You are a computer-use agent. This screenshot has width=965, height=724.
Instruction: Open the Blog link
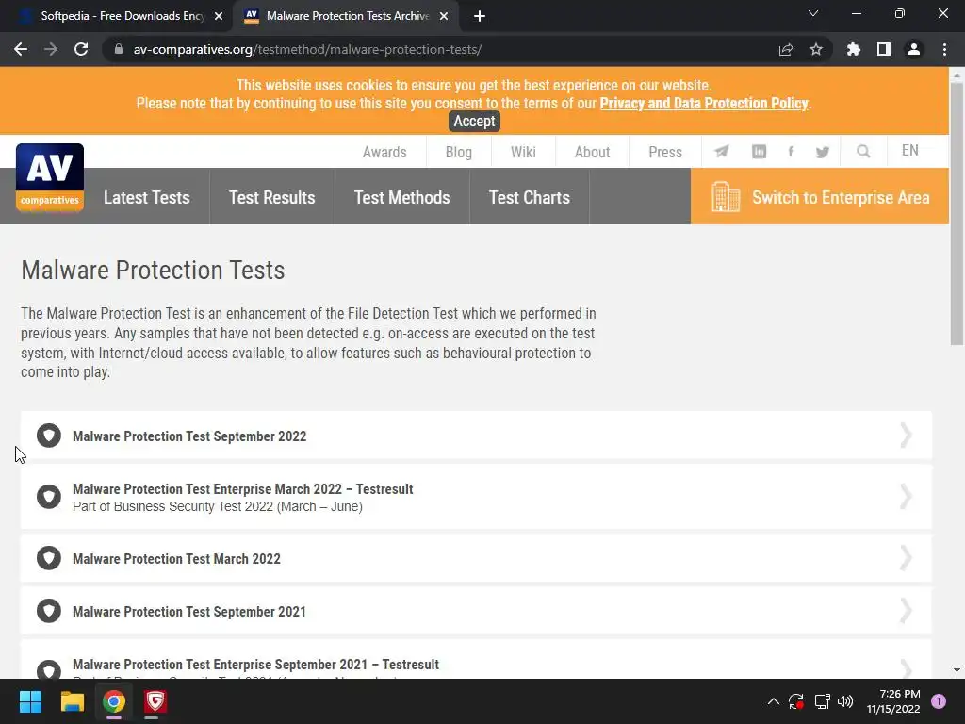pyautogui.click(x=459, y=152)
